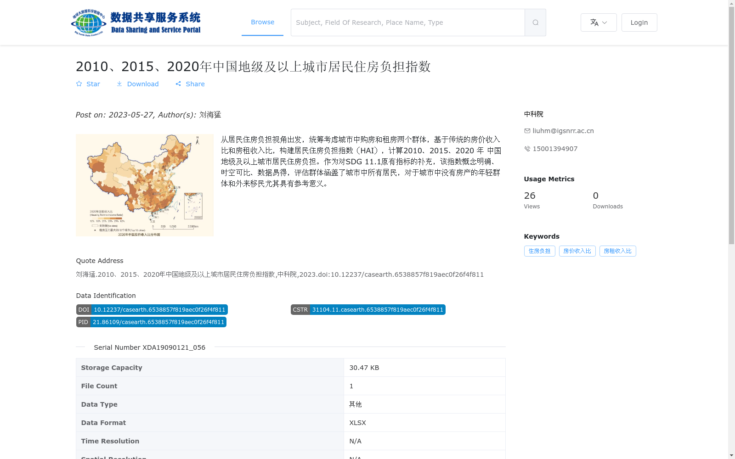Image resolution: width=735 pixels, height=459 pixels.
Task: Click the page vertical scrollbar thumb
Action: pos(731,126)
